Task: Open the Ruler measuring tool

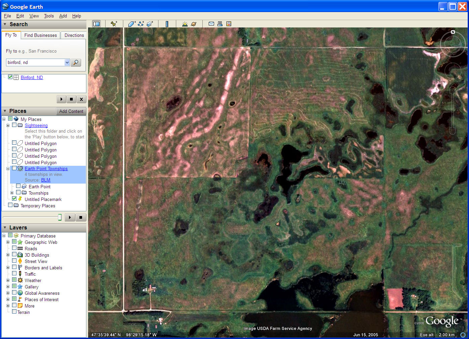Action: click(167, 24)
